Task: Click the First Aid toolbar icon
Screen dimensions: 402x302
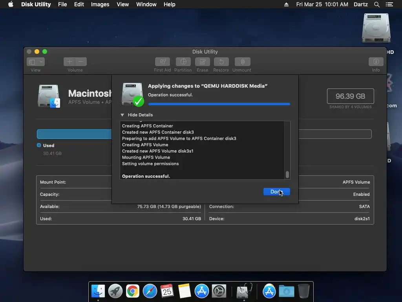Action: (x=162, y=62)
